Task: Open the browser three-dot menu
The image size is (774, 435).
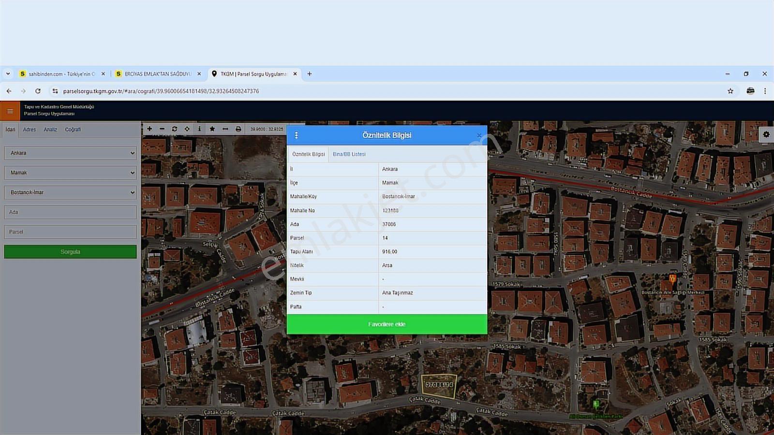Action: [x=765, y=91]
